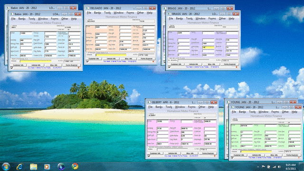Click the DELGADO window title bar icon

click(x=87, y=8)
